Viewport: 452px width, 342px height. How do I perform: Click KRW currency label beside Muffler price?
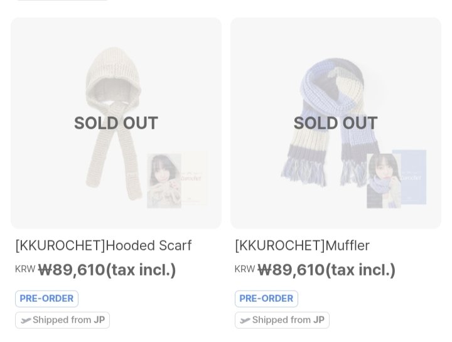pyautogui.click(x=245, y=269)
